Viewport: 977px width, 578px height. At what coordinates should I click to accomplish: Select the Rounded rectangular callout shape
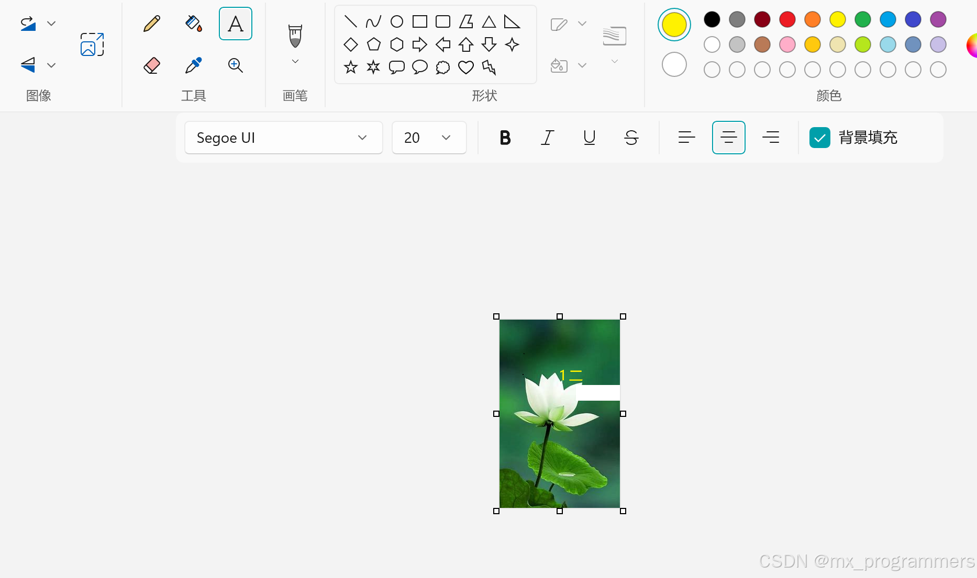click(397, 67)
